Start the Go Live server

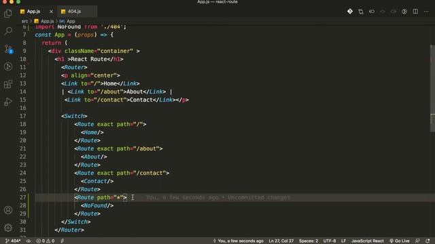pos(400,241)
